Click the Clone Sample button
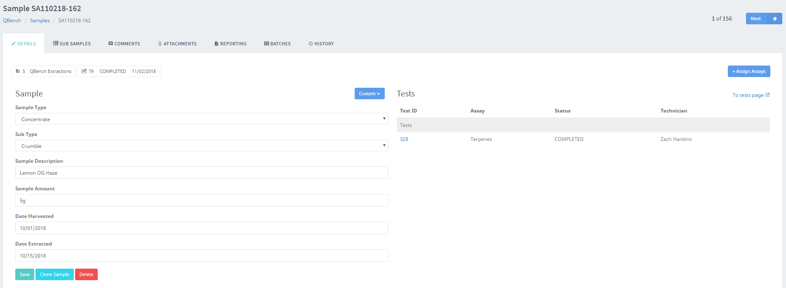786x288 pixels. (x=54, y=274)
